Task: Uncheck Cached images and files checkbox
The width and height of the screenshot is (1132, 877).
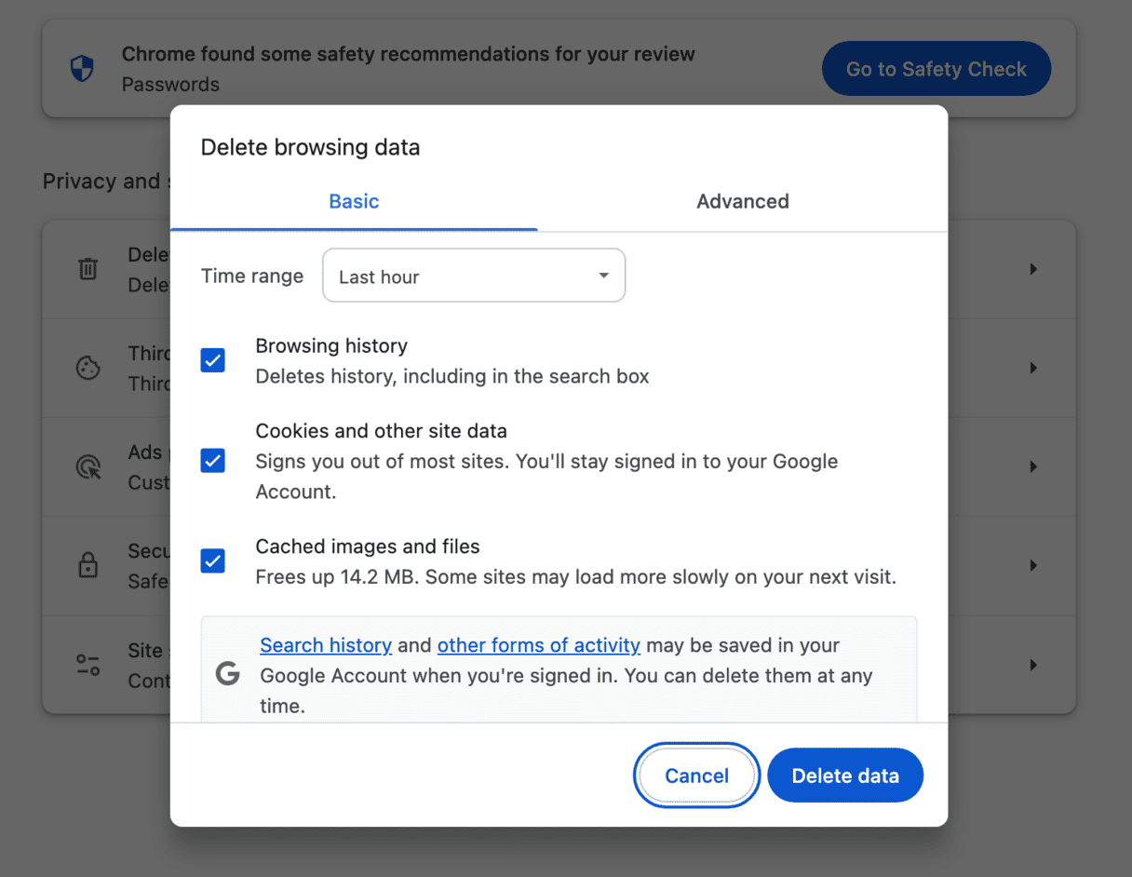Action: pyautogui.click(x=213, y=561)
